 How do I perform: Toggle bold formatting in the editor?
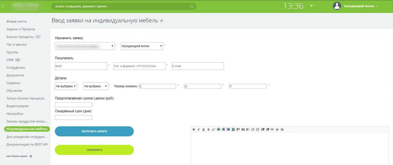click(x=194, y=129)
